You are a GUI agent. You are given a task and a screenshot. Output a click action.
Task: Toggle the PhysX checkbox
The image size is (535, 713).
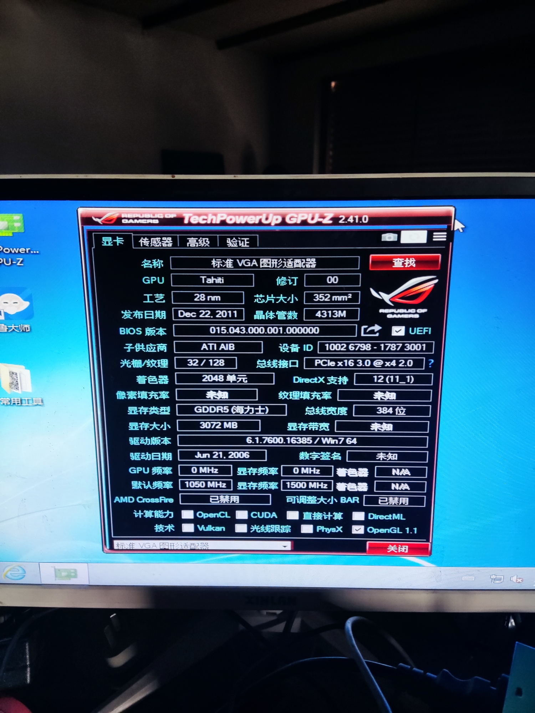coord(307,529)
